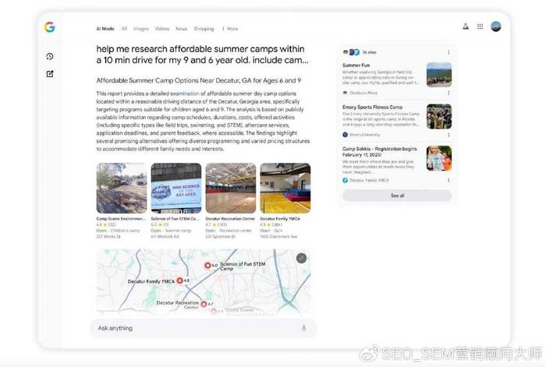Open options menu beside 36 sites

pos(448,52)
